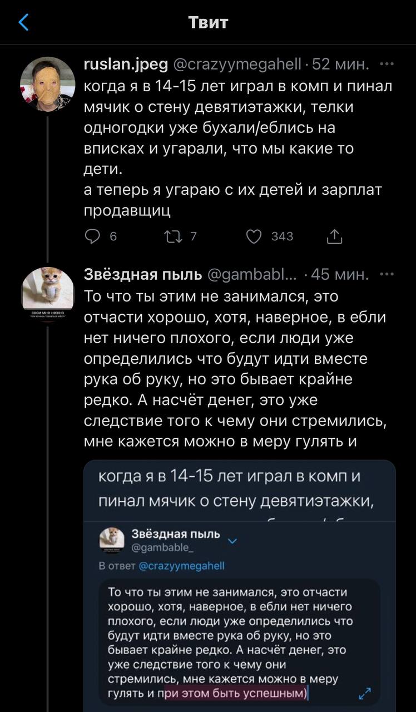Click chevron beside Звёздная пыль in attached screenshot
Viewport: 416px width, 712px height.
coord(232,538)
